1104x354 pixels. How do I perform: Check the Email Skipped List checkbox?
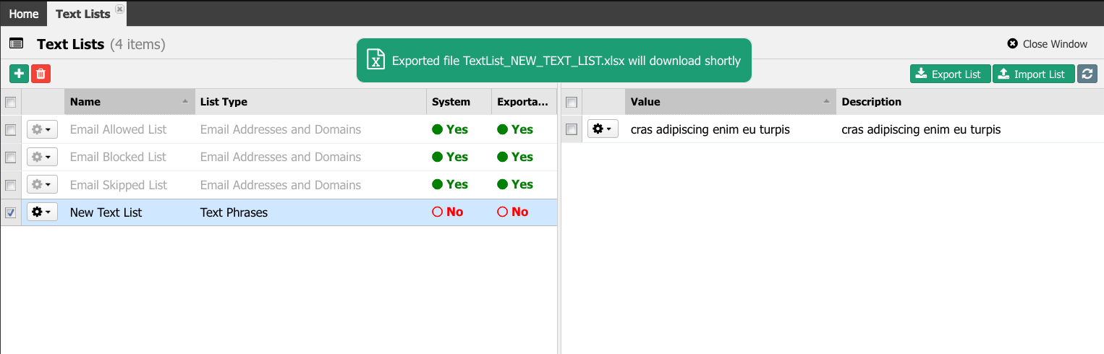click(11, 185)
